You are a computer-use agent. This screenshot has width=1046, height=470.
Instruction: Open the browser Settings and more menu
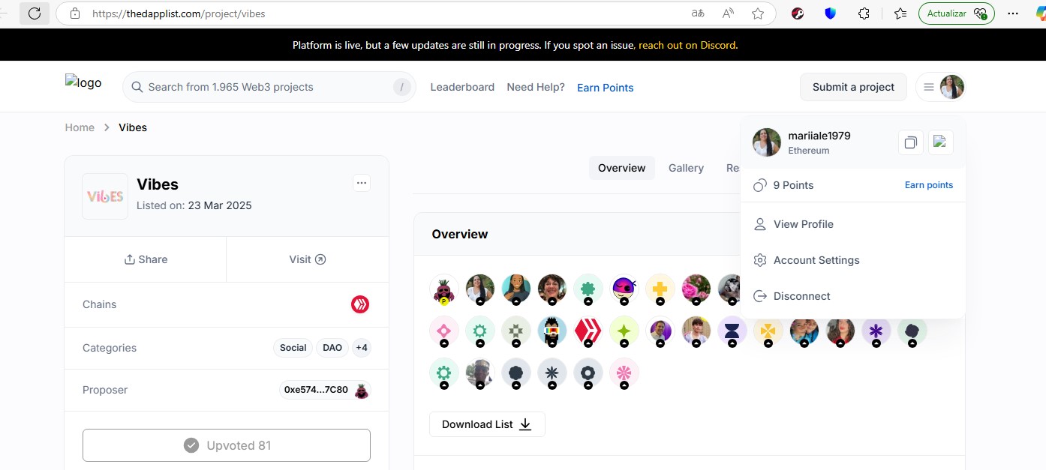point(1013,13)
